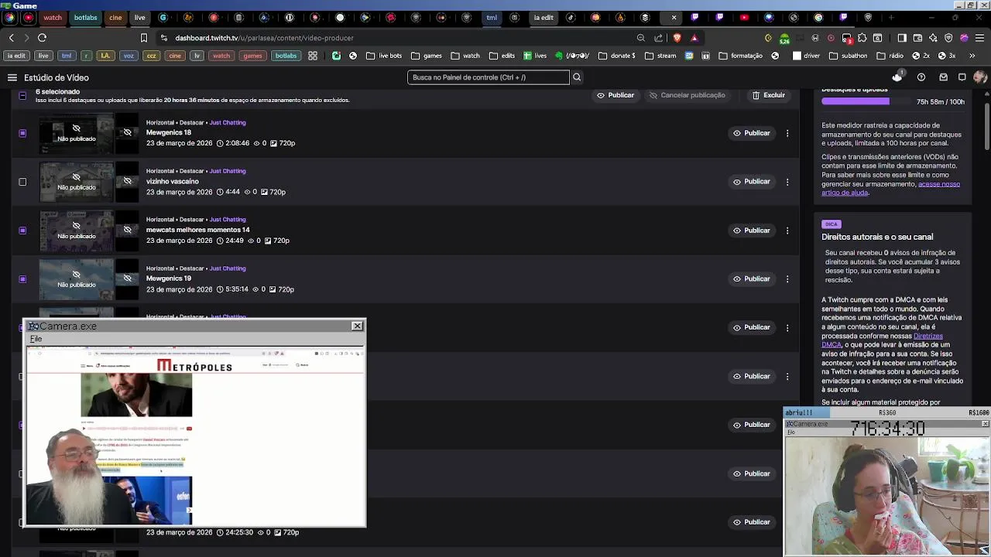Open the Brave Shields lion icon
The height and width of the screenshot is (557, 991).
[677, 38]
